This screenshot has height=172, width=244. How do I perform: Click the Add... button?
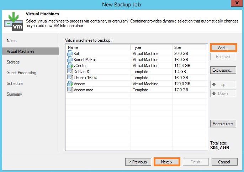[x=223, y=48]
